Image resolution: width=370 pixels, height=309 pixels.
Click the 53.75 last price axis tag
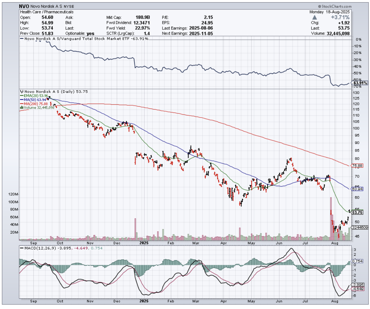click(357, 212)
